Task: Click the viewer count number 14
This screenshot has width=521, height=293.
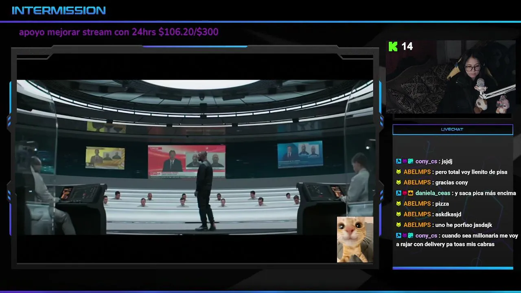Action: (x=407, y=46)
